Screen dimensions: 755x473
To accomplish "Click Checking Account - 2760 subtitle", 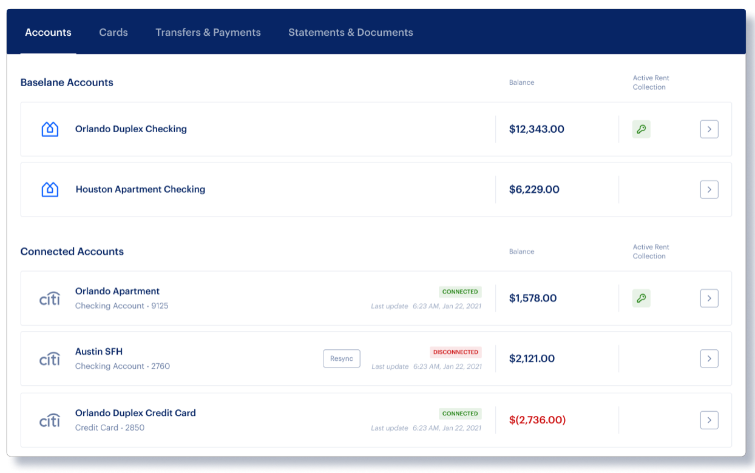I will click(x=123, y=366).
